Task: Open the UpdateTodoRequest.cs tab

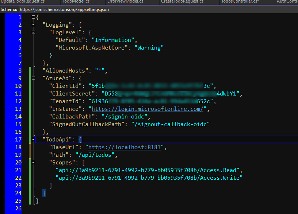Action: tap(22, 2)
